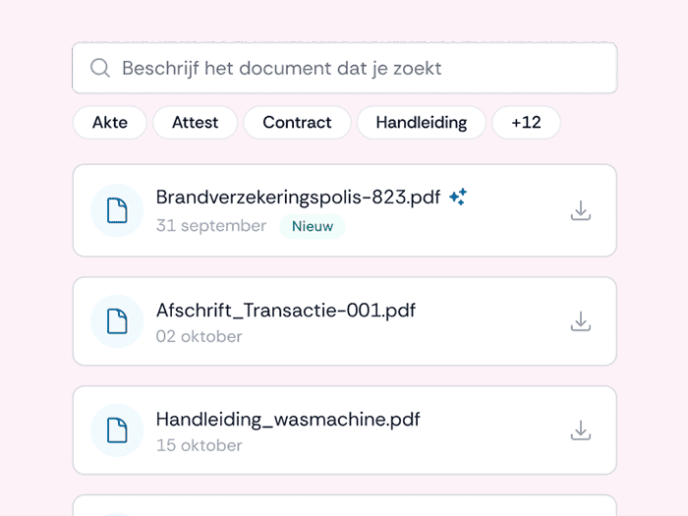Click file icon for Afschrift_Transactie-001.pdf
This screenshot has width=688, height=516.
point(117,321)
